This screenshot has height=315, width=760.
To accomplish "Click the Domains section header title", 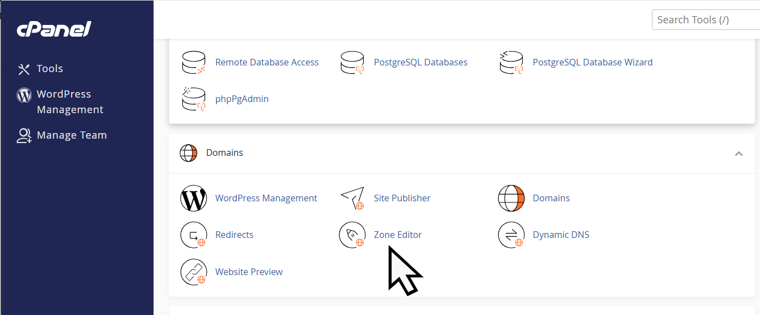I will pyautogui.click(x=225, y=153).
